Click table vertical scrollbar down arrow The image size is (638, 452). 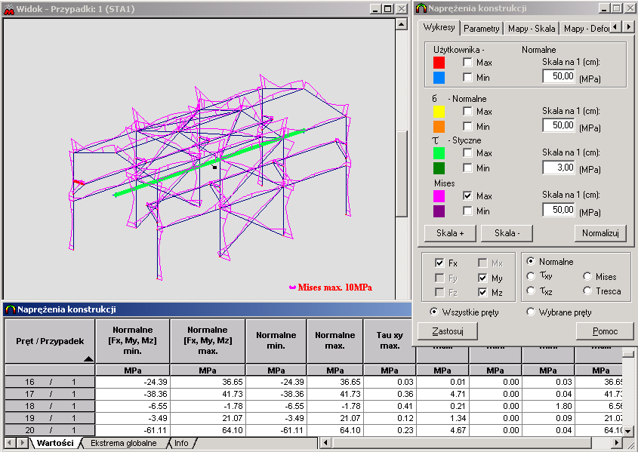(628, 432)
